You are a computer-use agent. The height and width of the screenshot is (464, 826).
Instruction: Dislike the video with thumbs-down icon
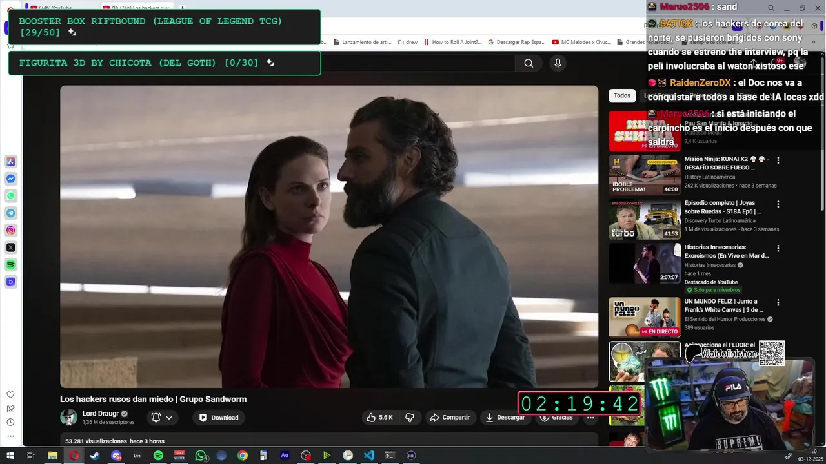[x=409, y=418]
